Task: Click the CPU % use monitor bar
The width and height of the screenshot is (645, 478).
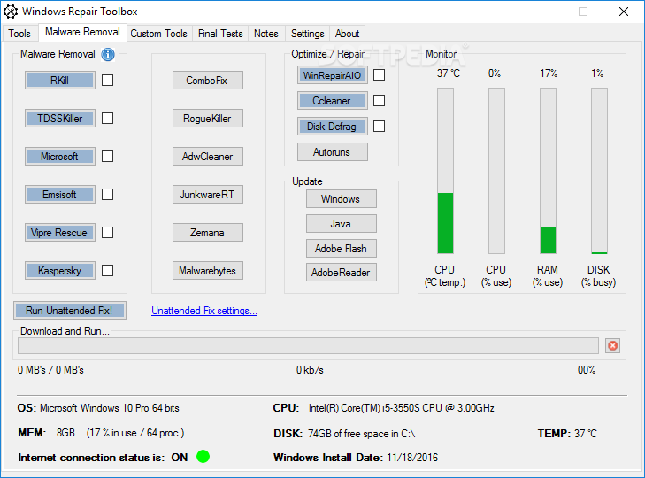Action: point(496,171)
